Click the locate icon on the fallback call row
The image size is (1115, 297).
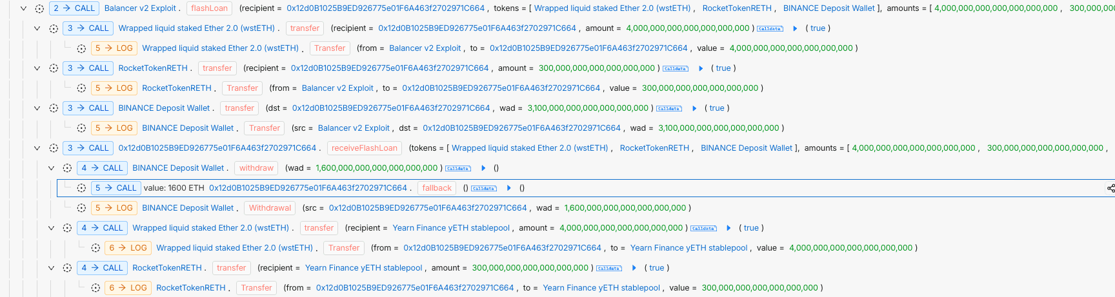(x=81, y=188)
